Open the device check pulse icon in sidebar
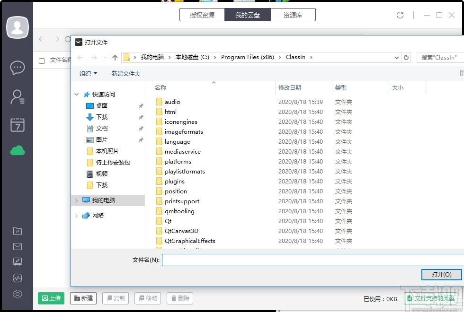The height and width of the screenshot is (312, 464). coord(18,278)
